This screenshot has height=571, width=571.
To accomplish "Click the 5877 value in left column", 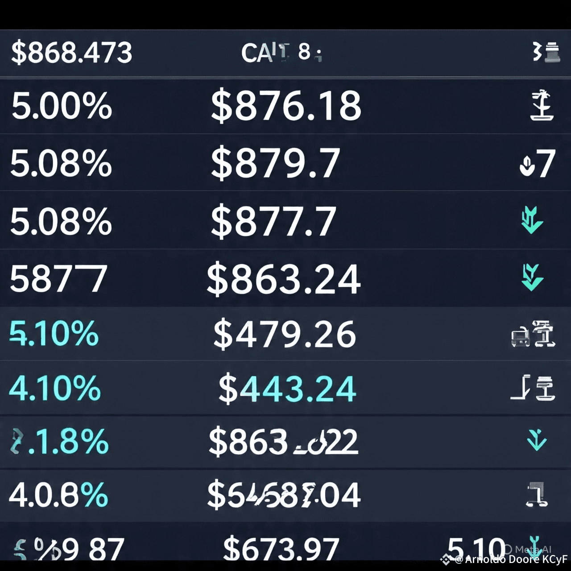I will pyautogui.click(x=58, y=279).
